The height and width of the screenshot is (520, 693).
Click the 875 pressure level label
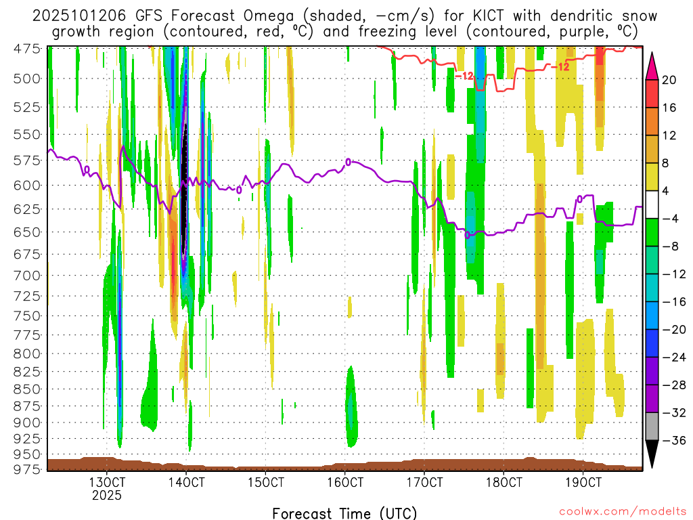27,406
